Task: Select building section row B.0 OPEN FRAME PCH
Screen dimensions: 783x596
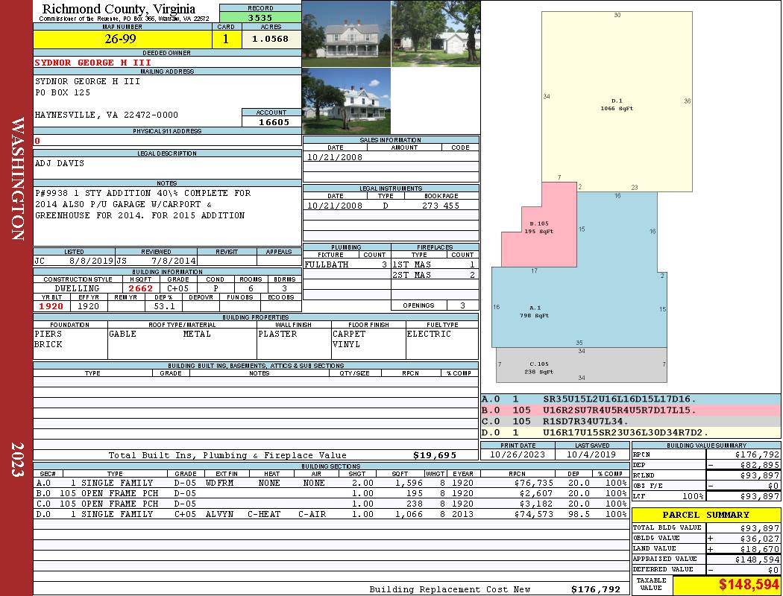Action: (330, 493)
